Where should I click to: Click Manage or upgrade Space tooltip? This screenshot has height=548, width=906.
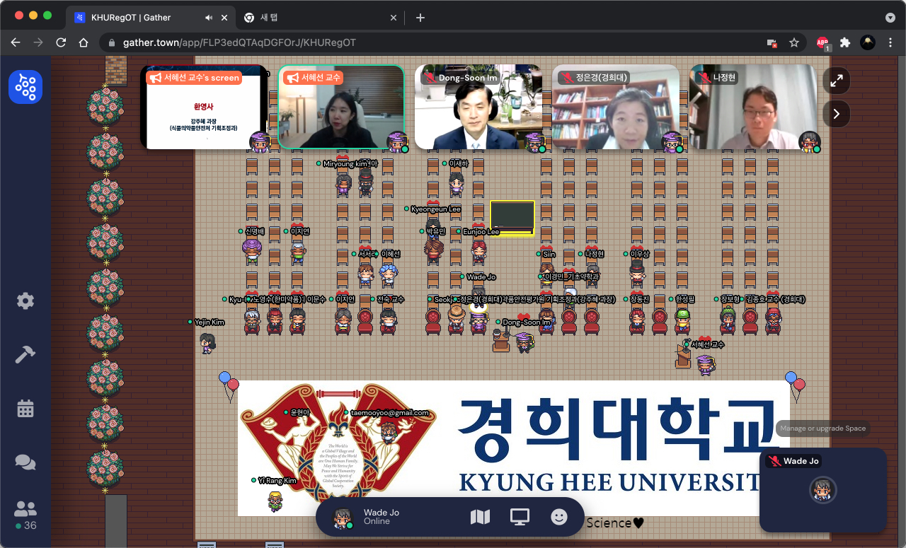(822, 429)
